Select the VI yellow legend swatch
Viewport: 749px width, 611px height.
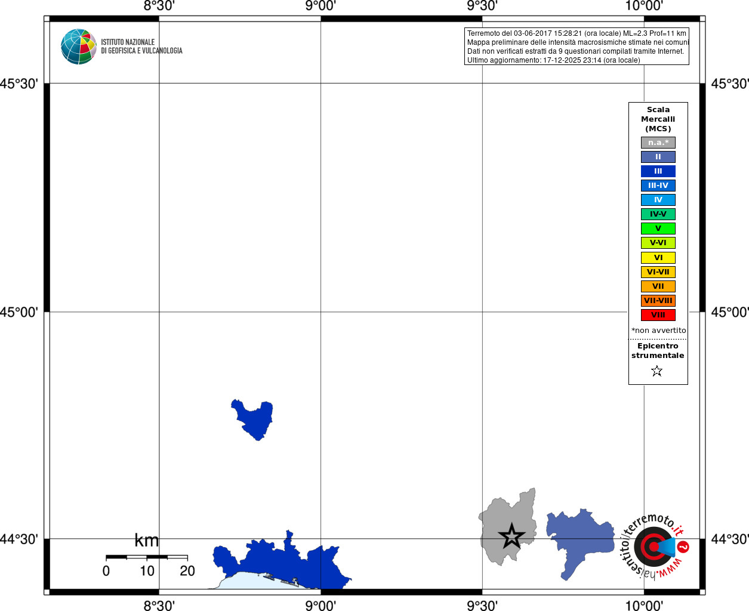[x=658, y=258]
